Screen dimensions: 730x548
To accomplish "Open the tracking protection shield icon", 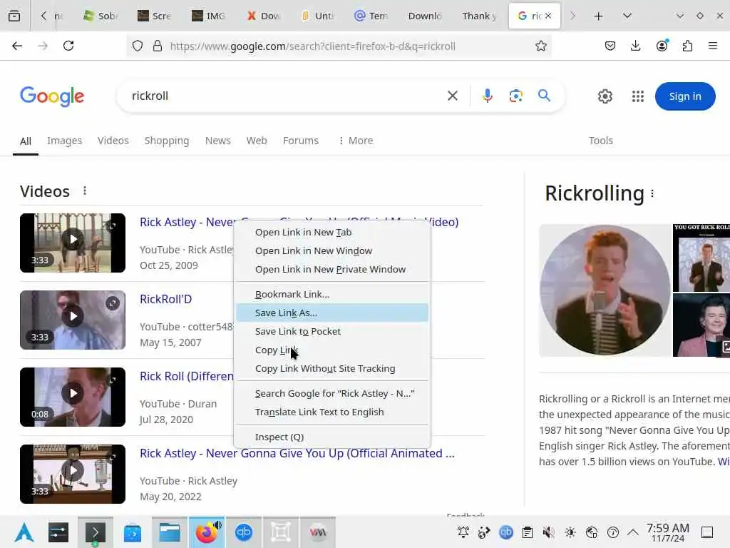I will (138, 46).
